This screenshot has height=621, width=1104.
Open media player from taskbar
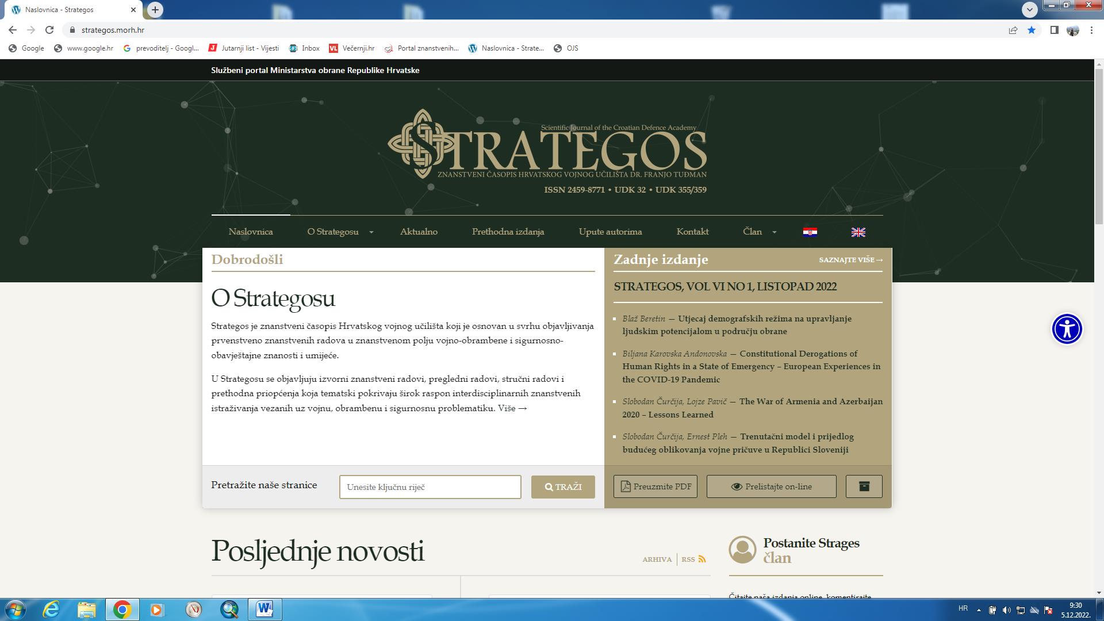tap(157, 609)
